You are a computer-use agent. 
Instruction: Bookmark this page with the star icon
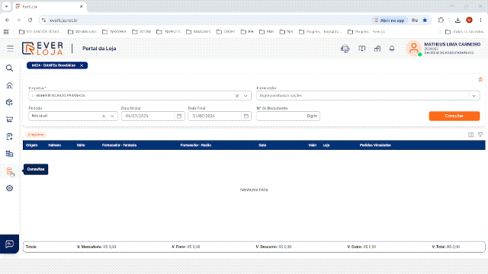point(425,21)
